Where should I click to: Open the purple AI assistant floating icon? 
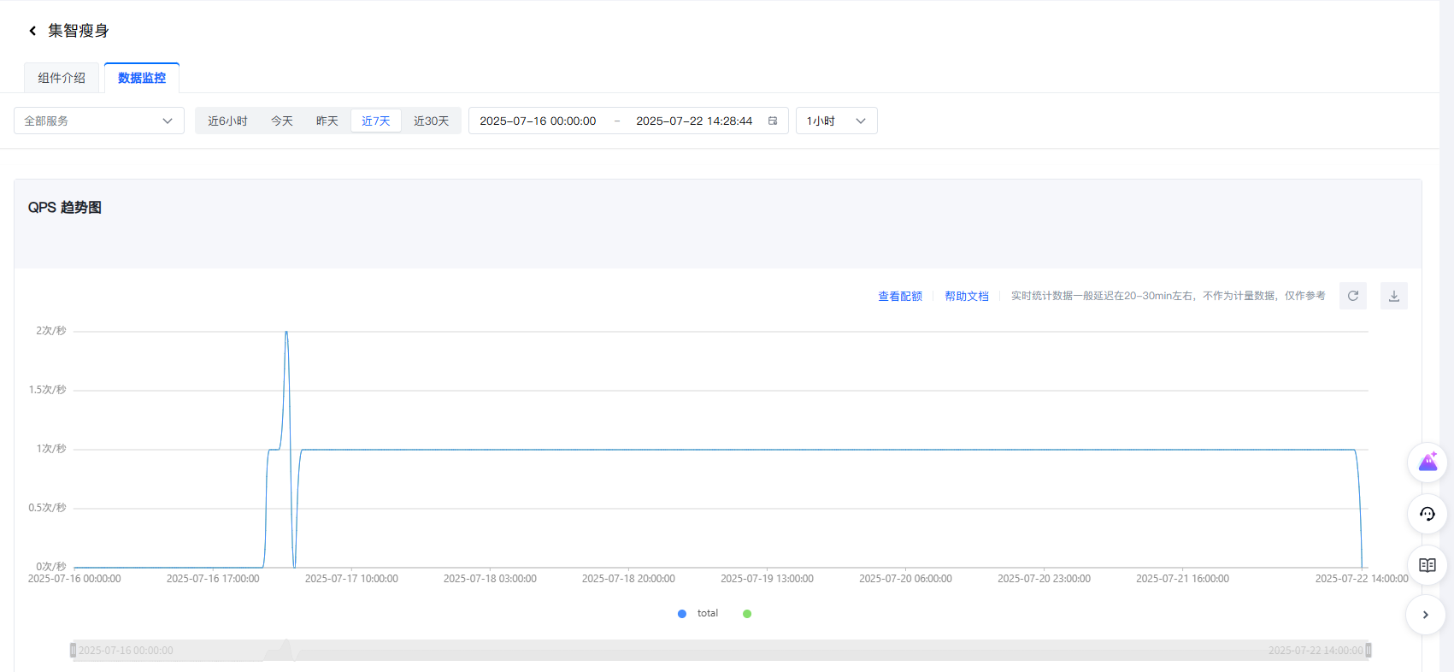coord(1427,463)
